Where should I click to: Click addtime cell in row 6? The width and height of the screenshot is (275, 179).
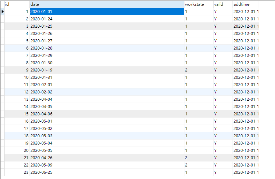(x=246, y=48)
